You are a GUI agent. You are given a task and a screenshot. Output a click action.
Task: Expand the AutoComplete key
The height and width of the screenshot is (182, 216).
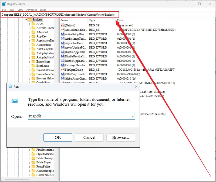pyautogui.click(x=29, y=49)
